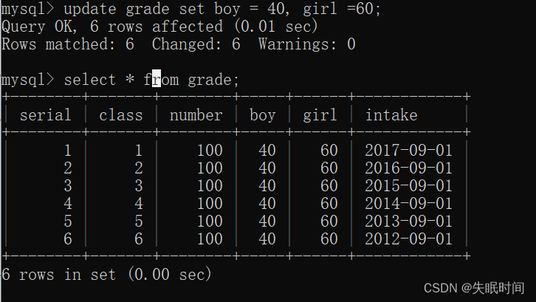Image resolution: width=536 pixels, height=302 pixels.
Task: Click the intake date 2014-09-01
Action: (x=408, y=204)
